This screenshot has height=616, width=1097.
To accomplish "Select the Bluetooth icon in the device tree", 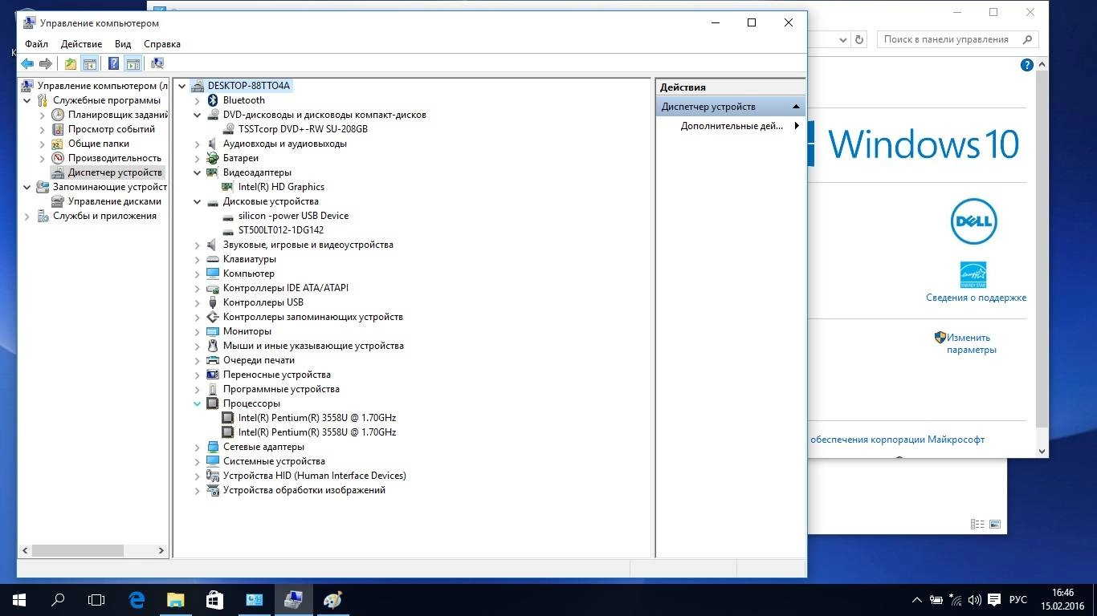I will pyautogui.click(x=213, y=100).
